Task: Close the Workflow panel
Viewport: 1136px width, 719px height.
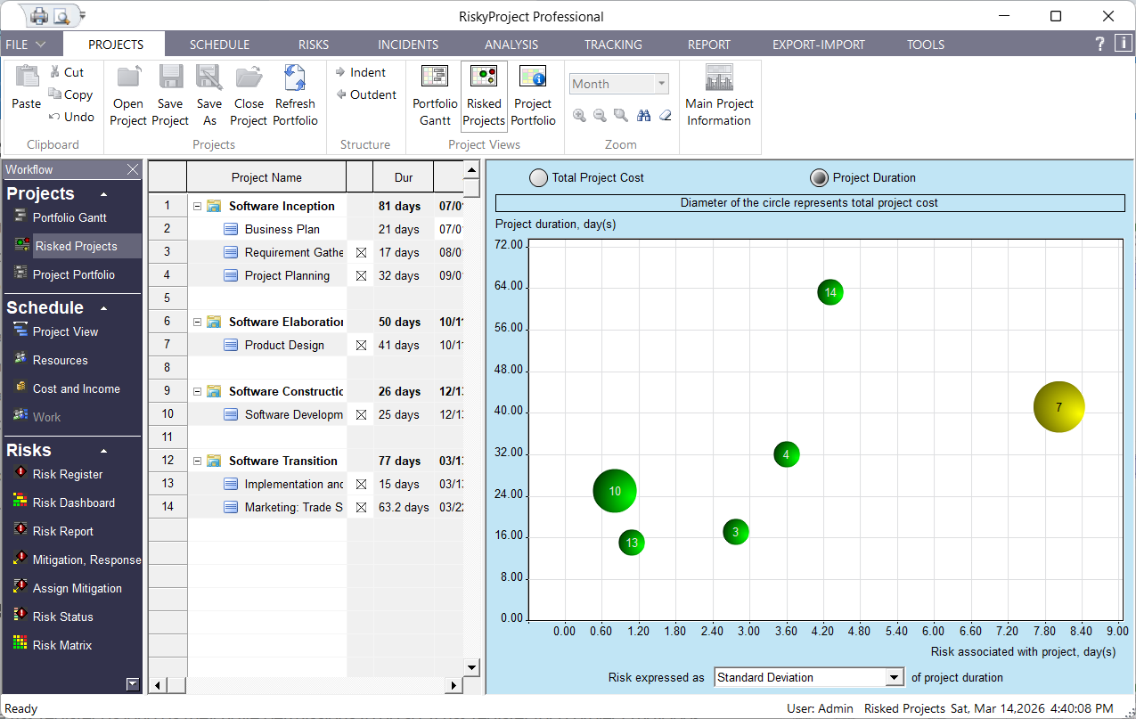Action: coord(133,169)
